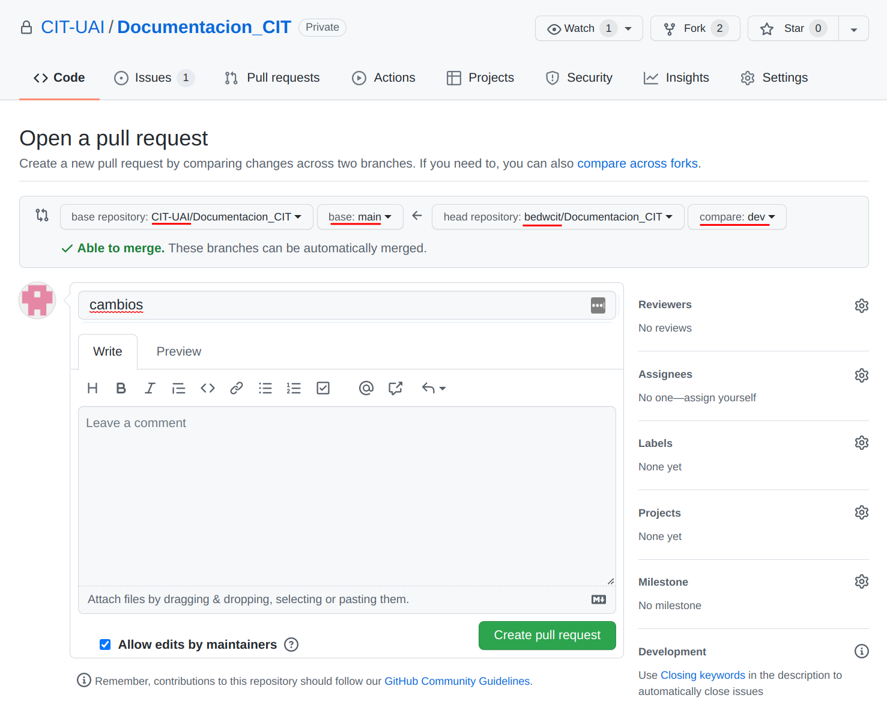Toggle Allow edits by maintainers checkbox
Screen dimensions: 887x707
pyautogui.click(x=105, y=645)
